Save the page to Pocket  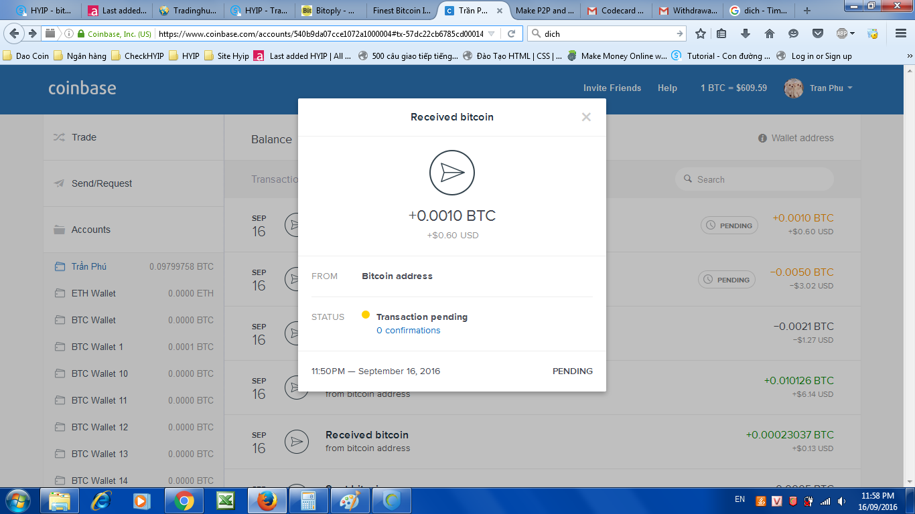(818, 33)
